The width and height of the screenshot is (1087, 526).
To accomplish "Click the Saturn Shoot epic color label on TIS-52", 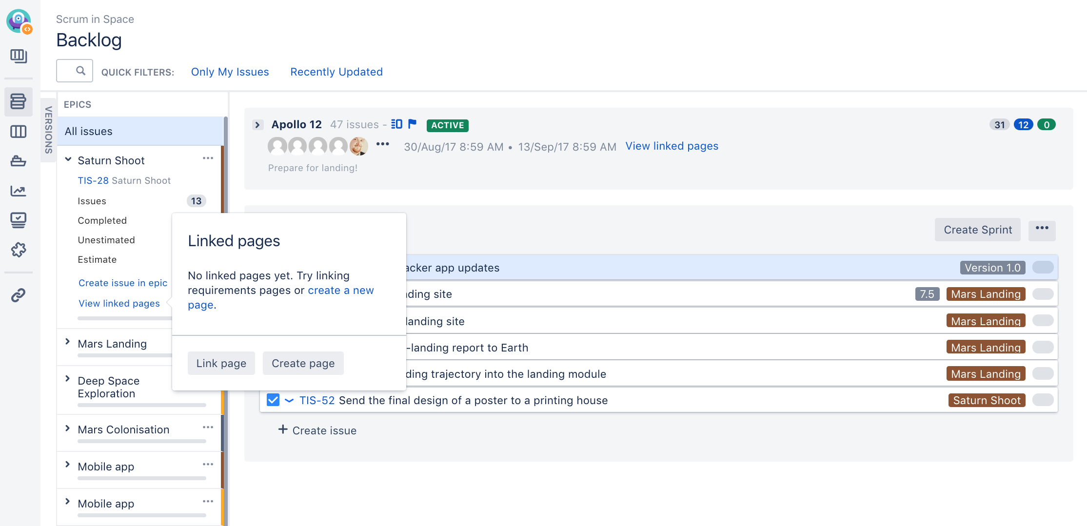I will [986, 400].
